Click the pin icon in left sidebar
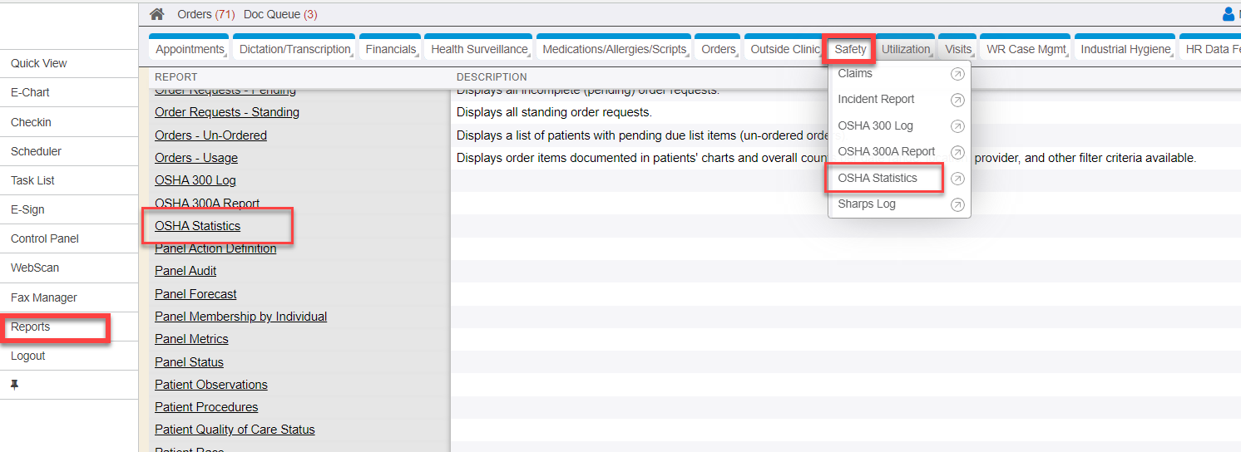The height and width of the screenshot is (452, 1241). (14, 386)
